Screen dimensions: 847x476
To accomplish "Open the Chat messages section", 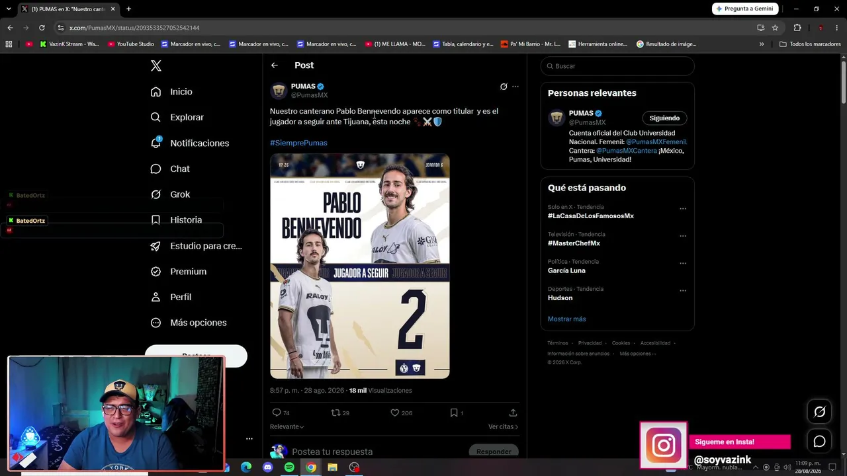I will pyautogui.click(x=170, y=169).
